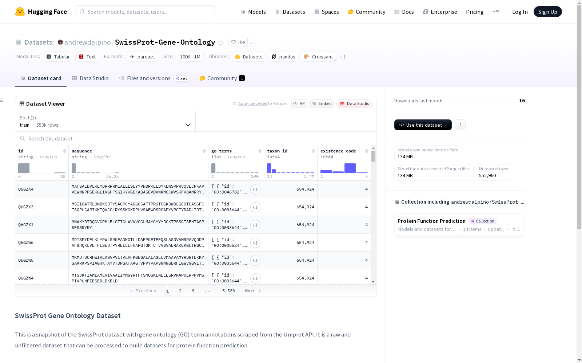Sort by the taxon_id column

click(313, 151)
